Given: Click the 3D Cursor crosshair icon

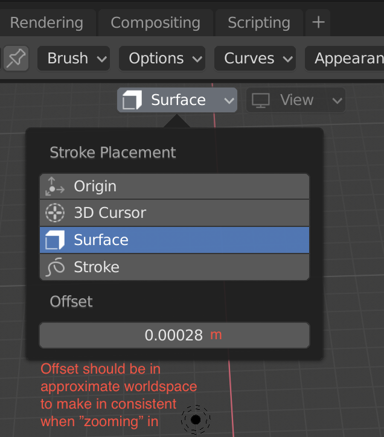Looking at the screenshot, I should point(55,213).
